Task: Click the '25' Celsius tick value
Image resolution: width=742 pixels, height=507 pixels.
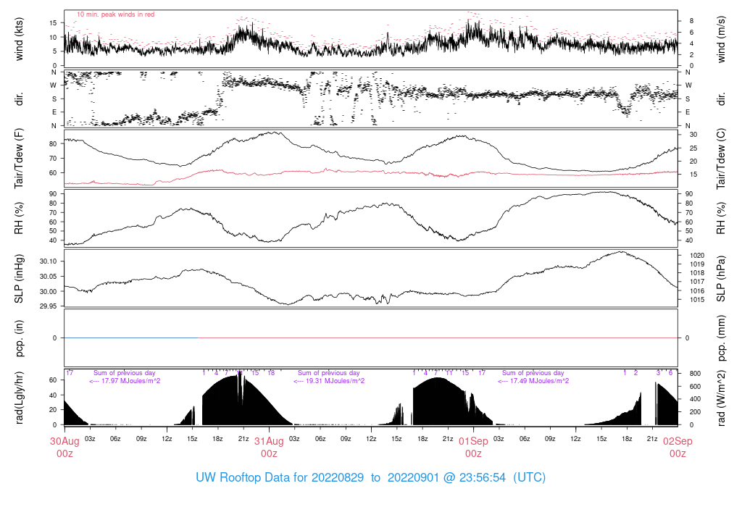Action: pyautogui.click(x=693, y=148)
